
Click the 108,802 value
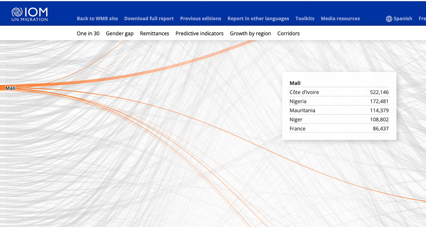pos(379,119)
